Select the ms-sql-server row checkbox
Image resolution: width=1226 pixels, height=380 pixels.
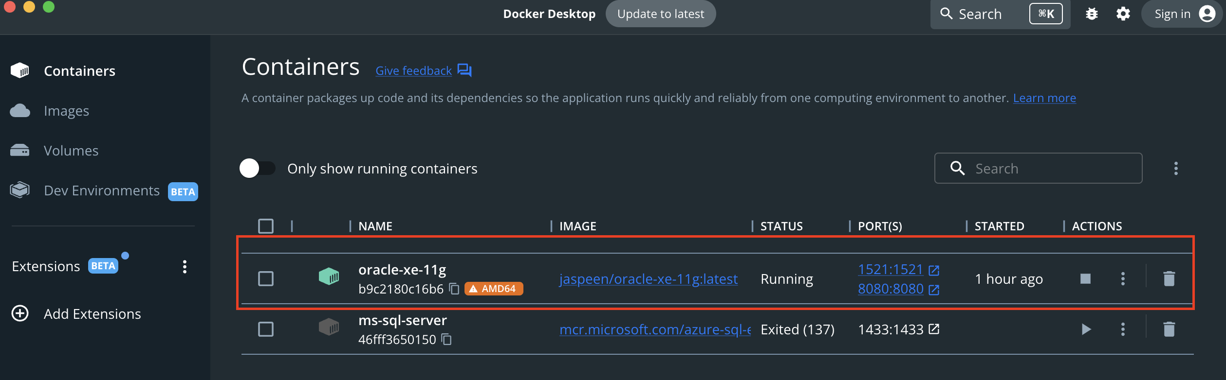(266, 329)
